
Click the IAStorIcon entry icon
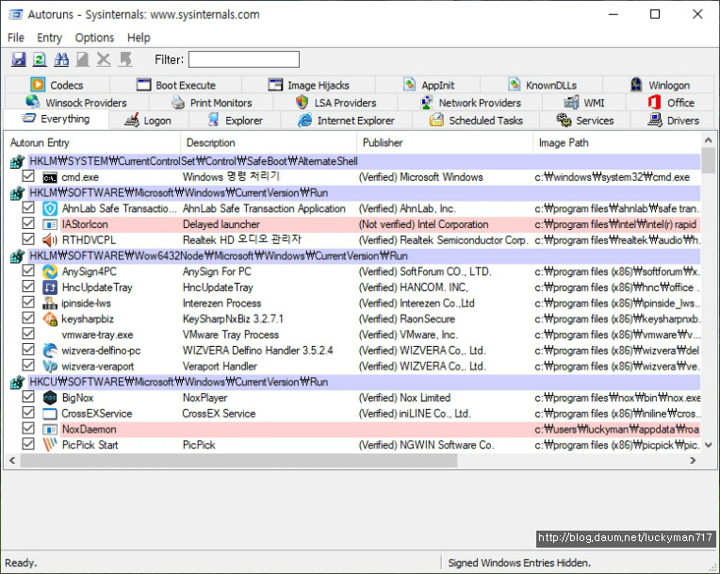point(50,225)
